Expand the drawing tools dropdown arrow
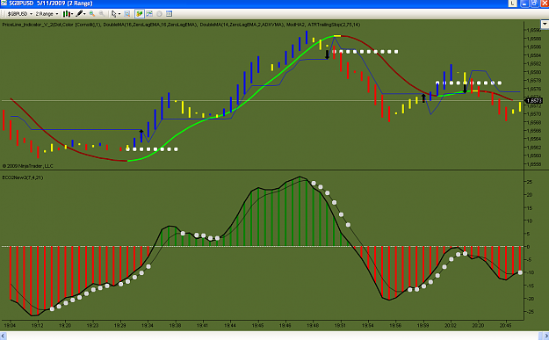 (84, 14)
